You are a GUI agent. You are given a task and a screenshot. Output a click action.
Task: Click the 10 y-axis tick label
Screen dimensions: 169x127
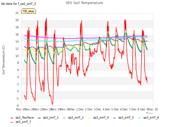17,56
